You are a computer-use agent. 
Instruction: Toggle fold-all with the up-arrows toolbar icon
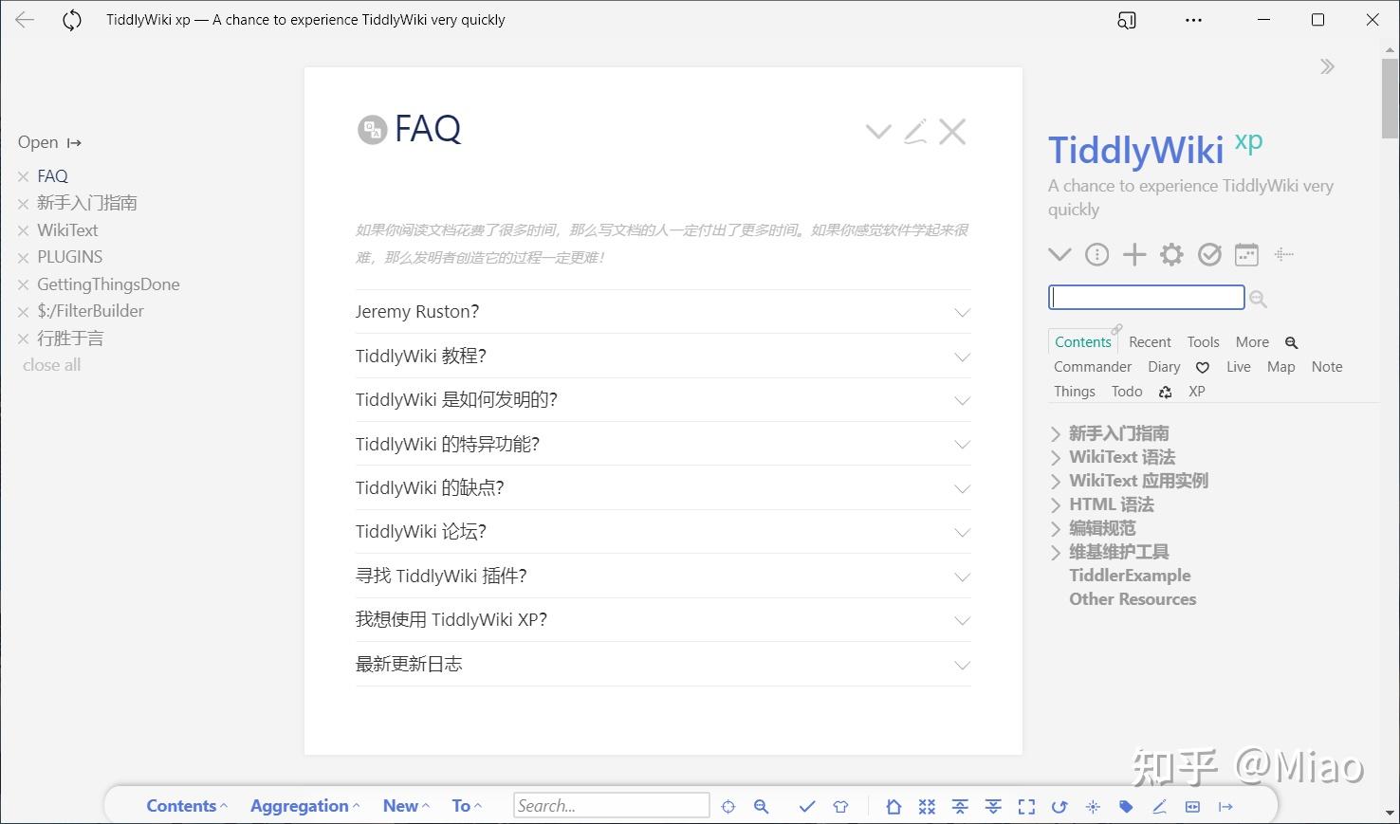960,806
